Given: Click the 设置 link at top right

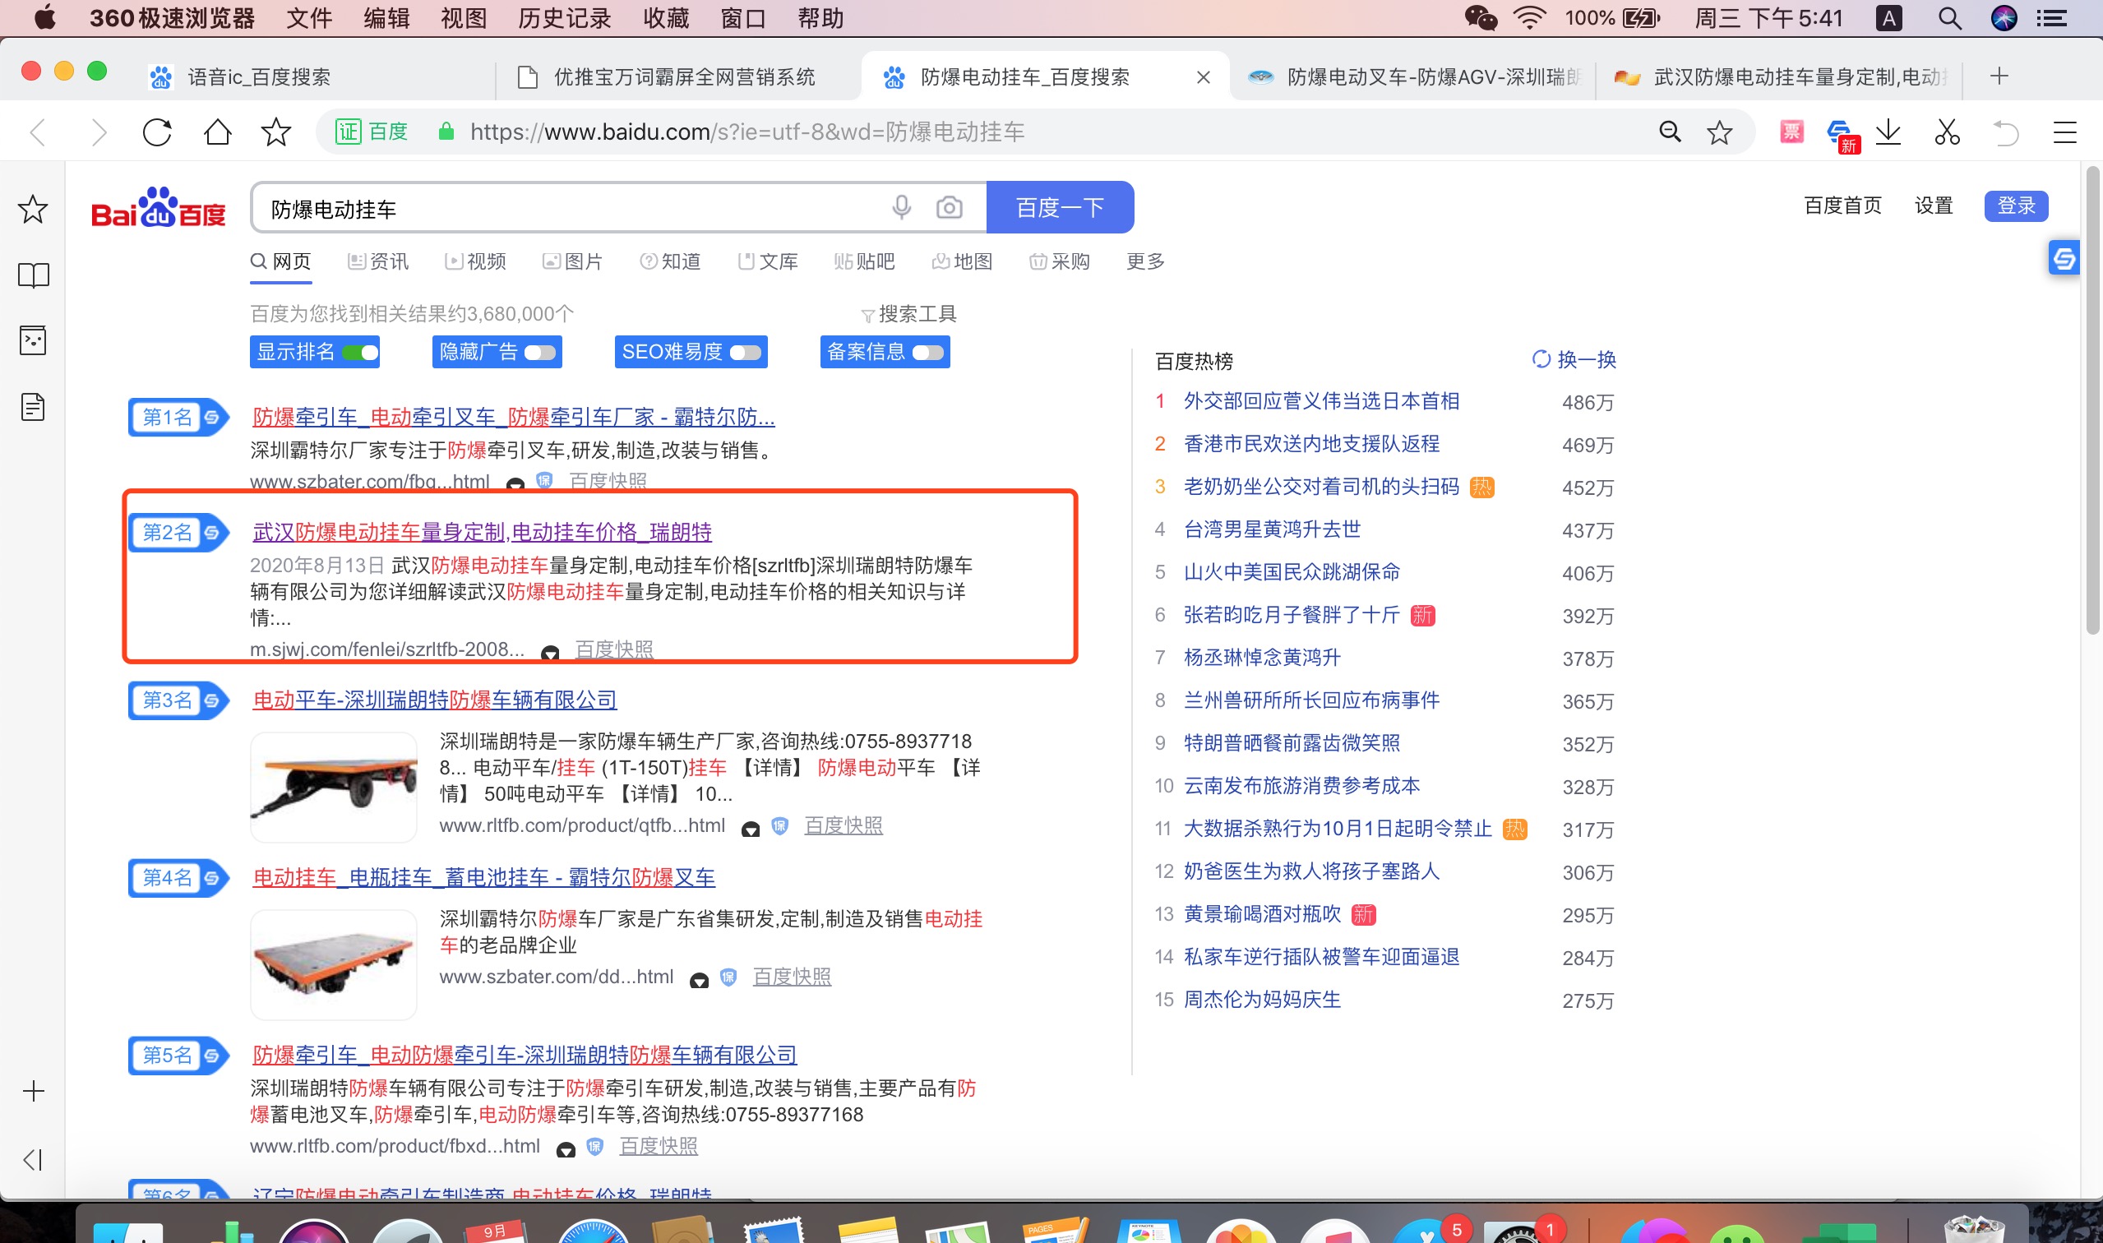Looking at the screenshot, I should tap(1933, 206).
